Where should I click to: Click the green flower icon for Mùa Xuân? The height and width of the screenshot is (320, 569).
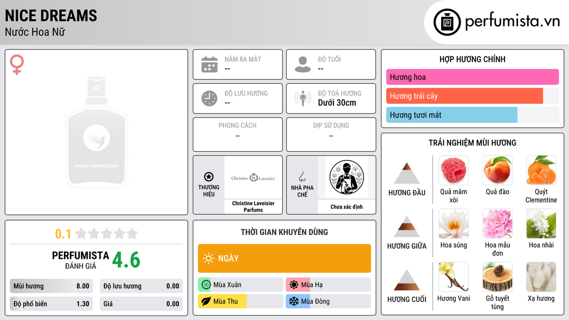point(206,285)
